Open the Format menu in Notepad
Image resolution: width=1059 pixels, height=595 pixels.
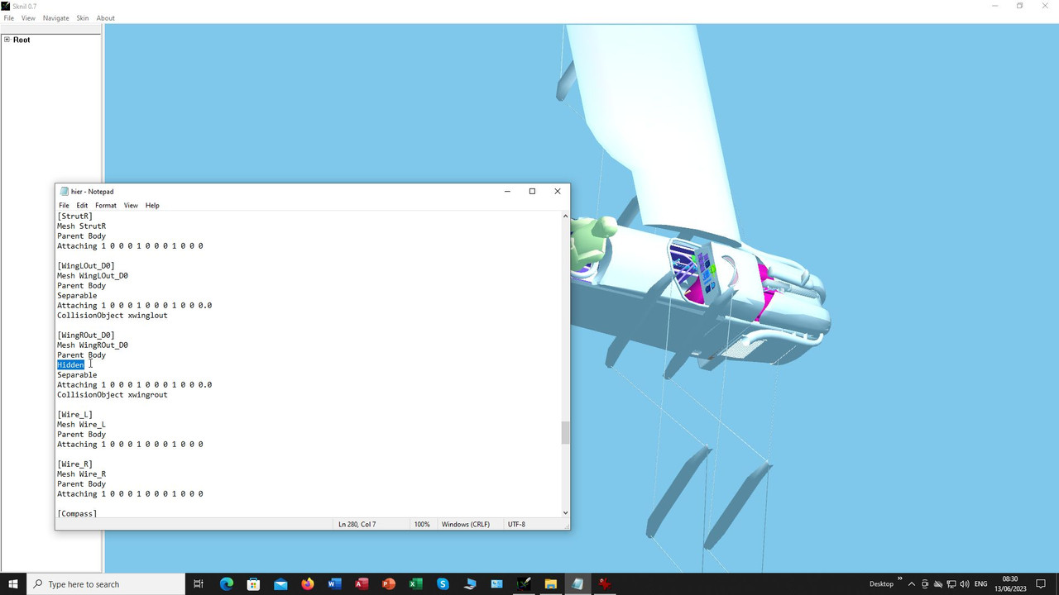point(105,205)
